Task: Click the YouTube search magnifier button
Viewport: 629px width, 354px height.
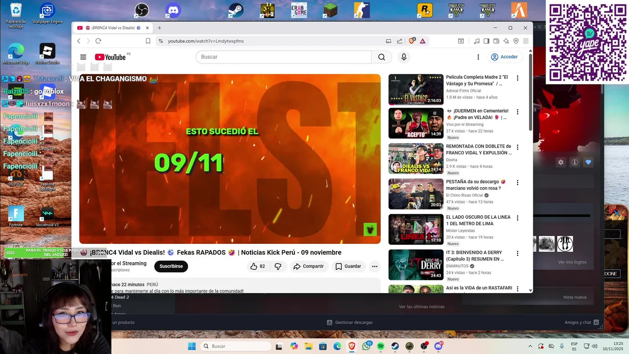Action: [381, 57]
